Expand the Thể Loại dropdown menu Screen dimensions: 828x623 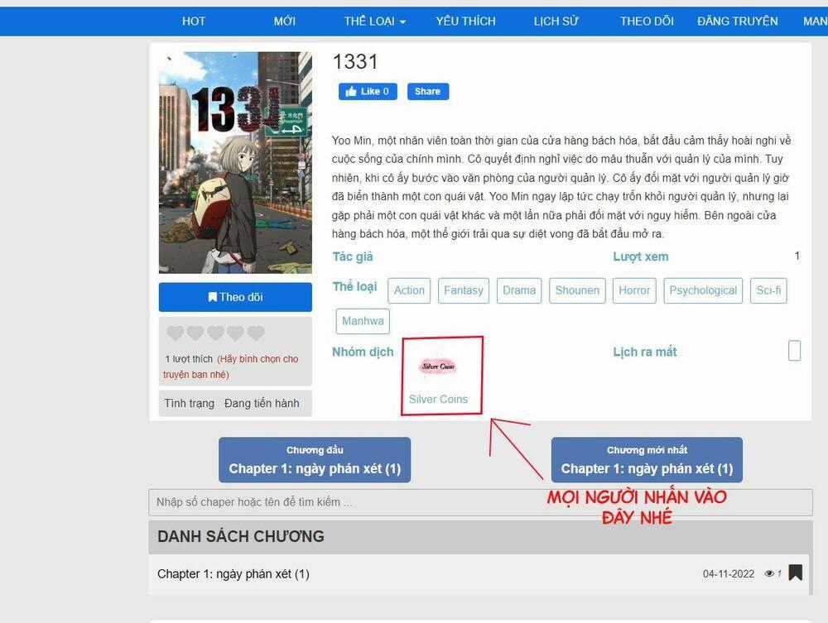374,22
